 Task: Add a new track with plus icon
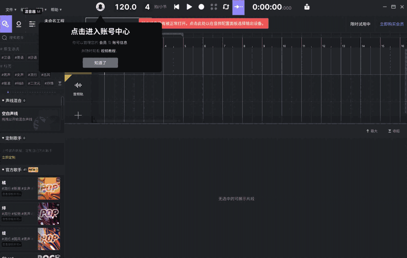(78, 115)
